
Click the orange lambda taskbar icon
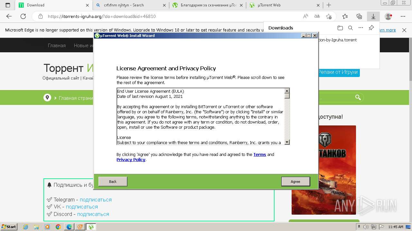80,227
